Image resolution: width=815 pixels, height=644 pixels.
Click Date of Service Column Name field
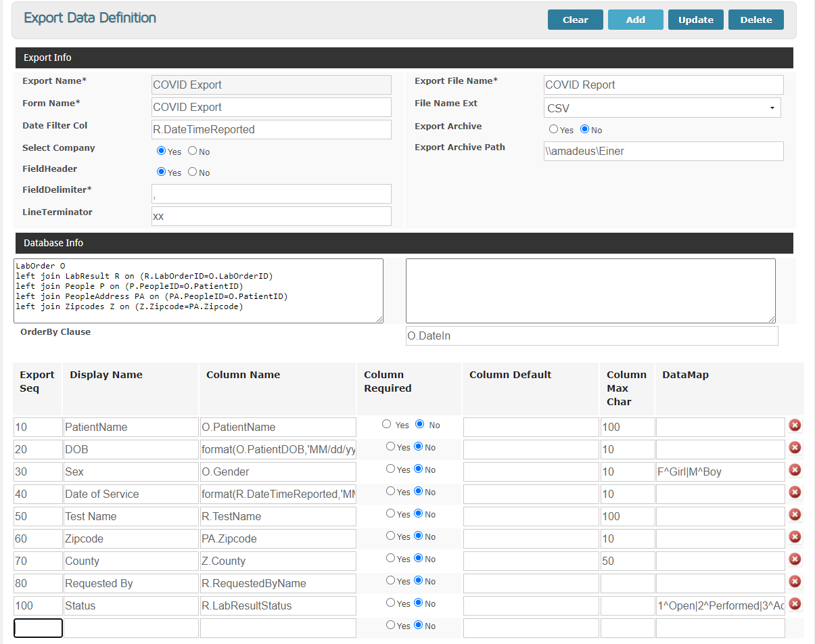[278, 494]
